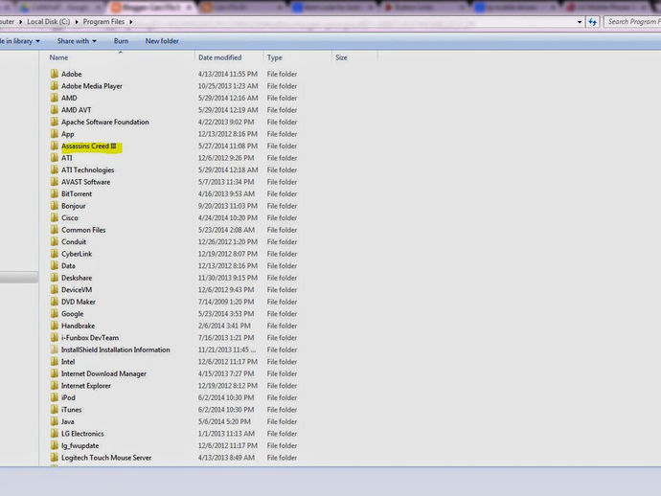Click the Java folder icon

(x=55, y=422)
